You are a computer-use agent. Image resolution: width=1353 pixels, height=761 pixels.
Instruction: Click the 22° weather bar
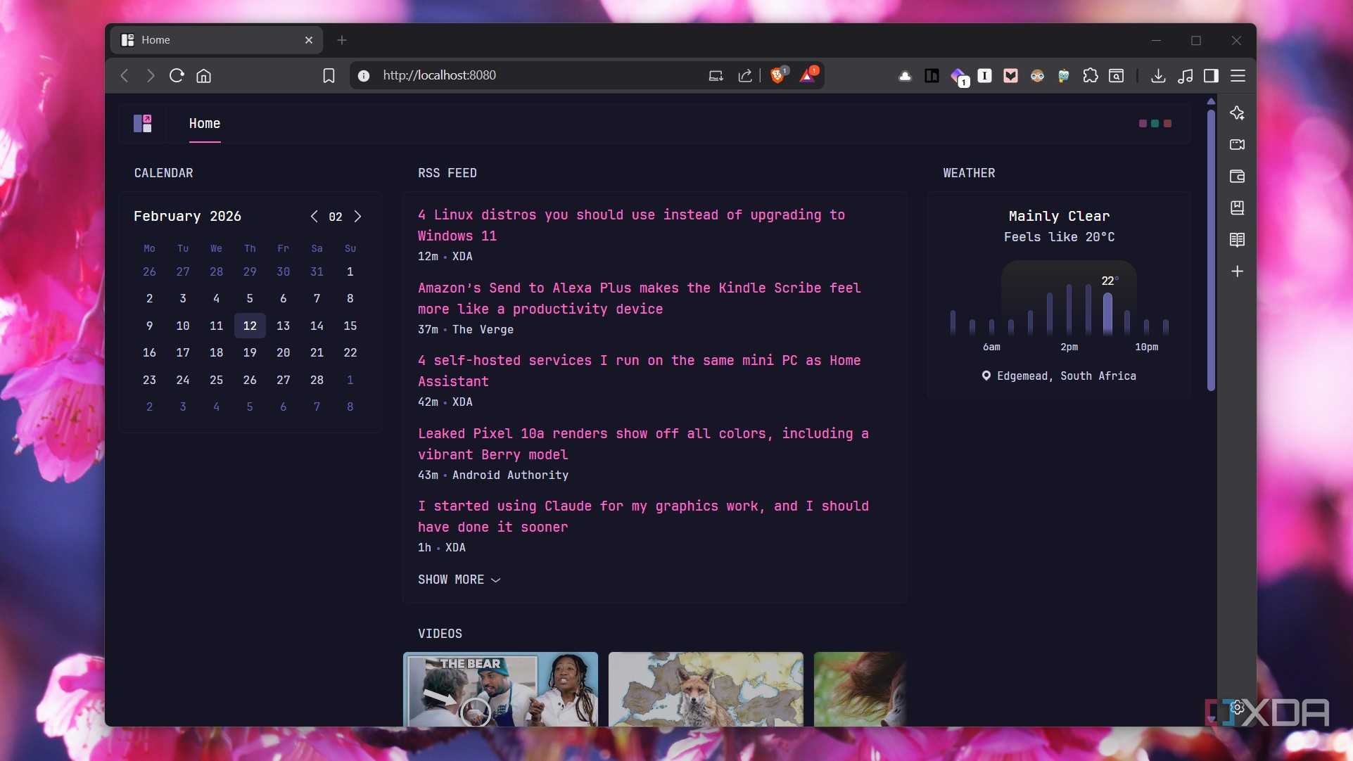pos(1107,314)
